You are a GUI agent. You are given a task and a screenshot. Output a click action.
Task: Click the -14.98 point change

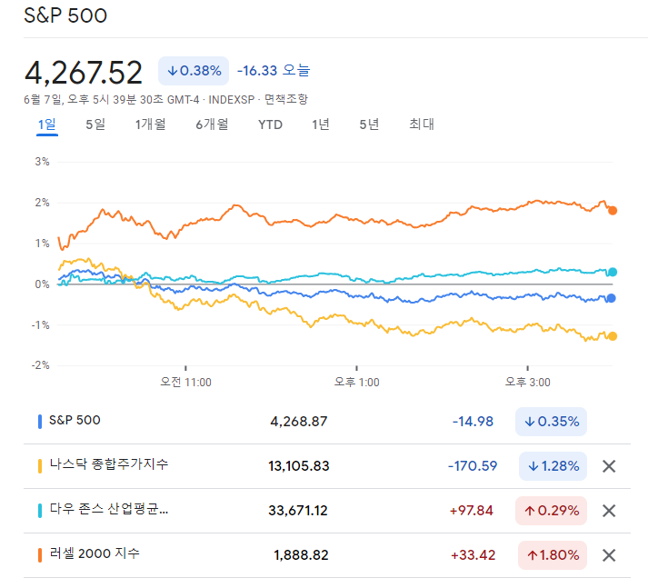(x=473, y=422)
